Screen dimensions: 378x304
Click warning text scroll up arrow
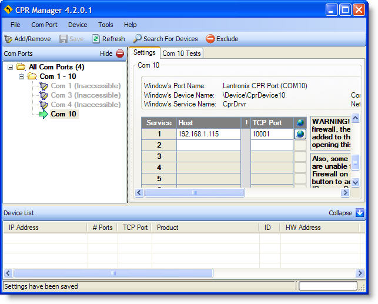tap(356, 118)
